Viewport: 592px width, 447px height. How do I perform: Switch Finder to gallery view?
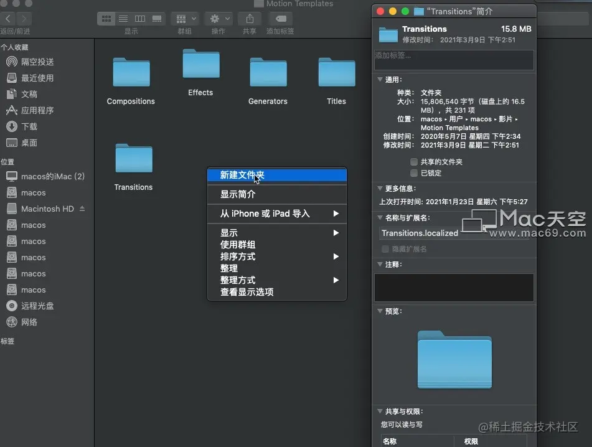(157, 19)
